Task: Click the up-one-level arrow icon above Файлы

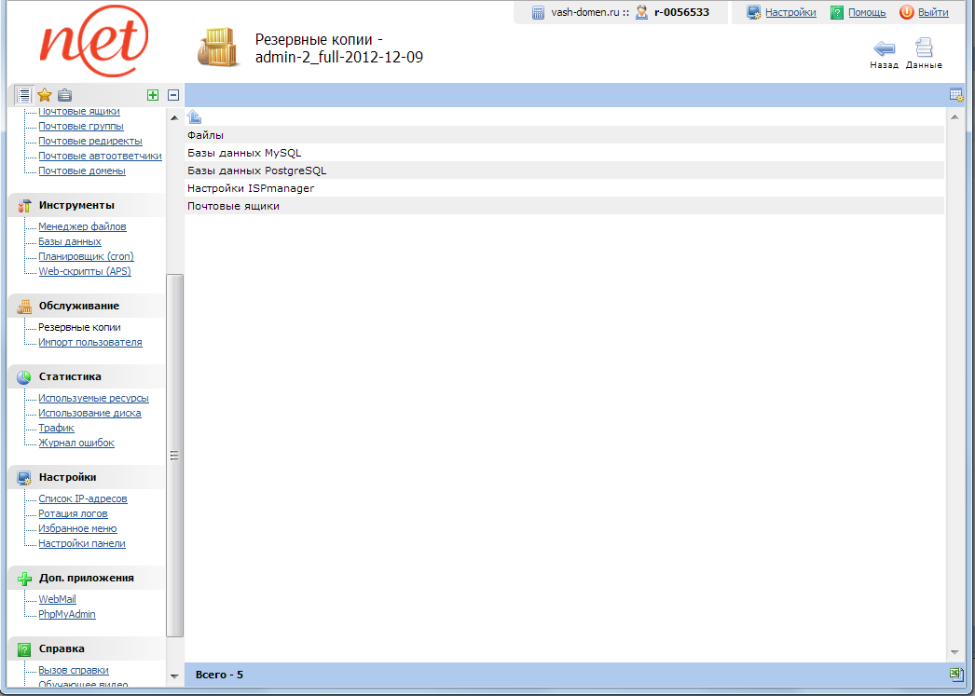Action: [x=194, y=117]
